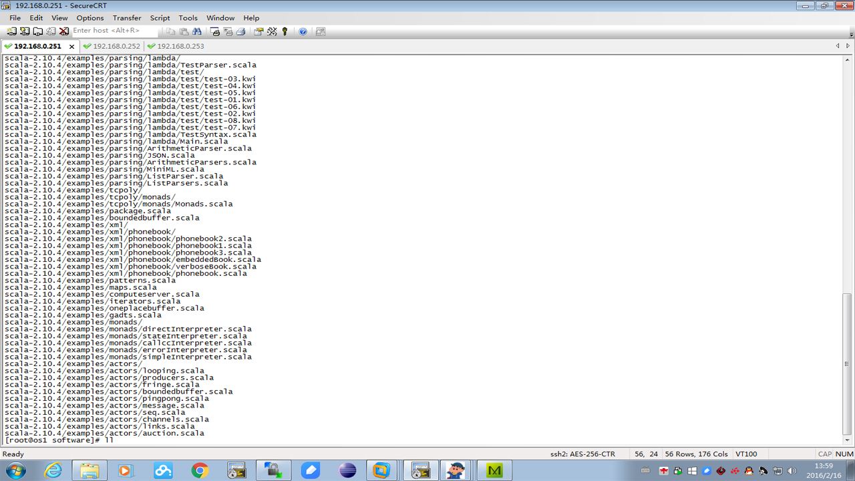Open the Eclipse taskbar icon
The width and height of the screenshot is (855, 481).
[347, 470]
